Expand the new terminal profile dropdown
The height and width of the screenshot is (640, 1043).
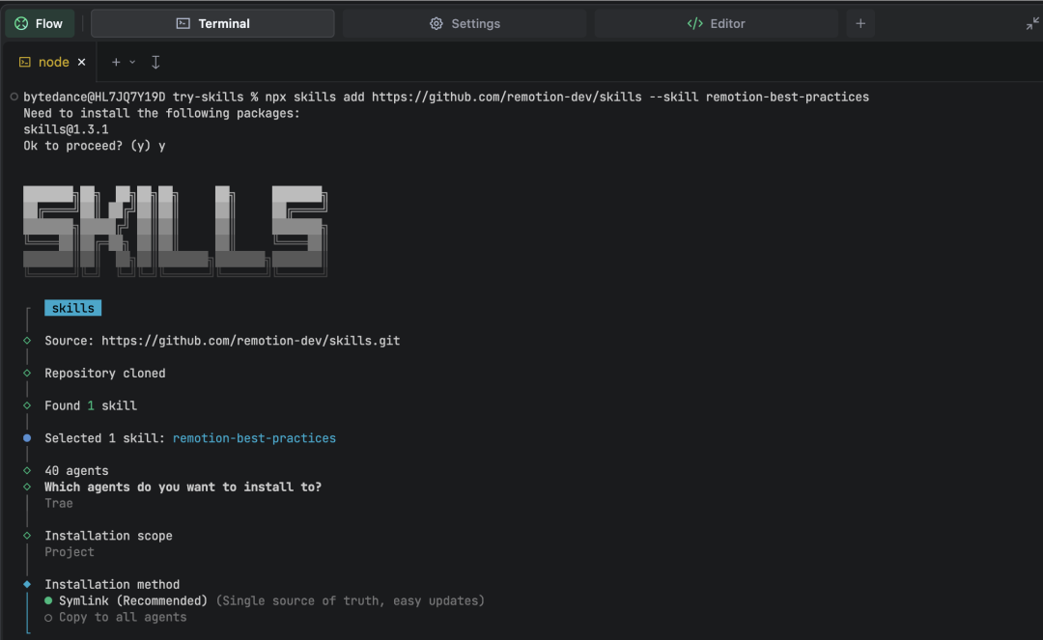click(x=132, y=62)
